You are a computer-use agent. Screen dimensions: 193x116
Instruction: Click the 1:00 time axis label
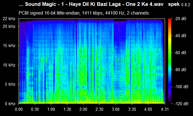51,109
